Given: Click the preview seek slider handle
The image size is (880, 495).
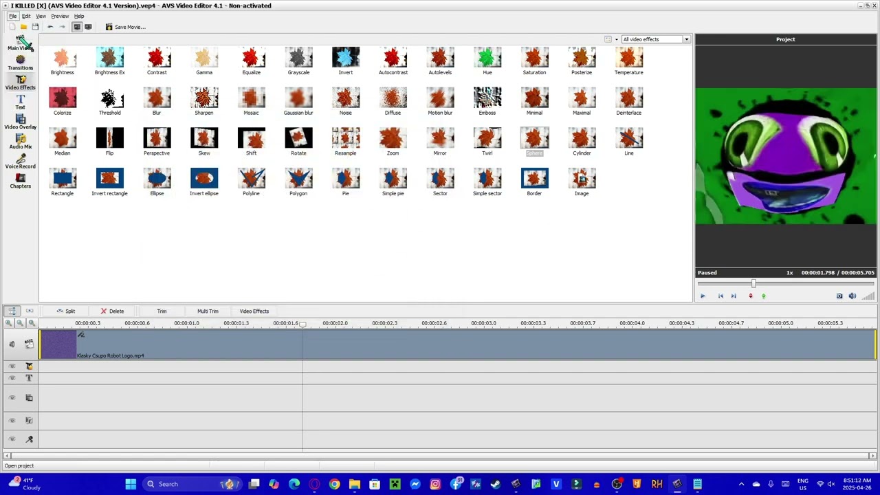Looking at the screenshot, I should (753, 283).
